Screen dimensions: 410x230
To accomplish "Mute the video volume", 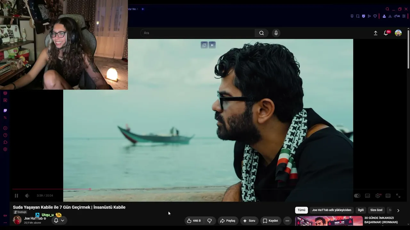I will tap(27, 195).
